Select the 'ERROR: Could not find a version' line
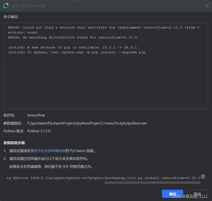 (103, 28)
